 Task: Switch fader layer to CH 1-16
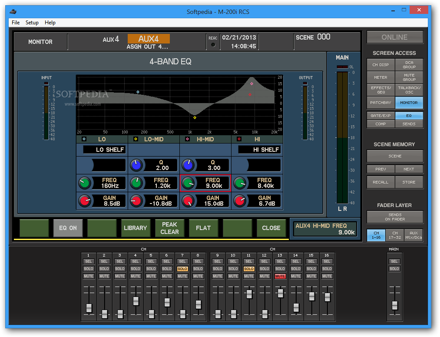click(376, 235)
